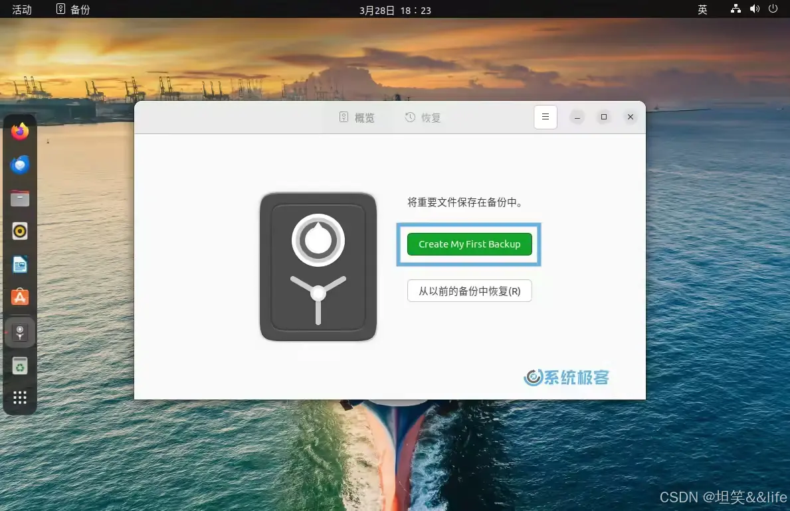Screen dimensions: 790x511
Task: Show all applications grid
Action: [x=20, y=398]
